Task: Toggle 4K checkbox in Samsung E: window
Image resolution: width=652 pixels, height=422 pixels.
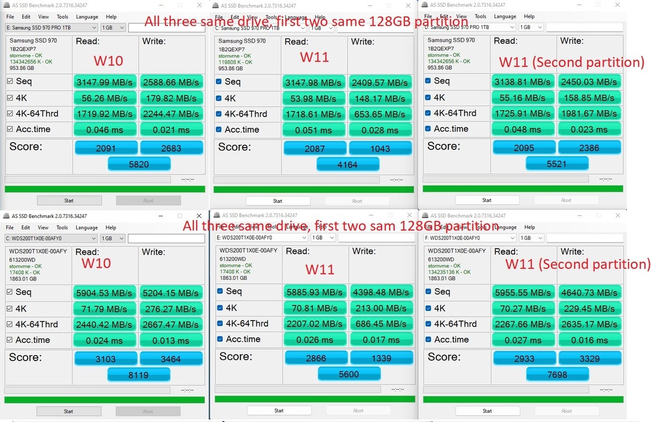Action: (10, 98)
